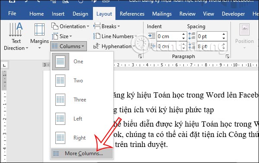Open the References tab
The width and height of the screenshot is (259, 163).
132,14
